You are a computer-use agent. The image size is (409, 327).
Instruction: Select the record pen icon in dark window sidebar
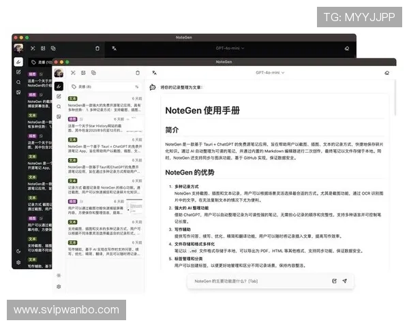[18, 62]
